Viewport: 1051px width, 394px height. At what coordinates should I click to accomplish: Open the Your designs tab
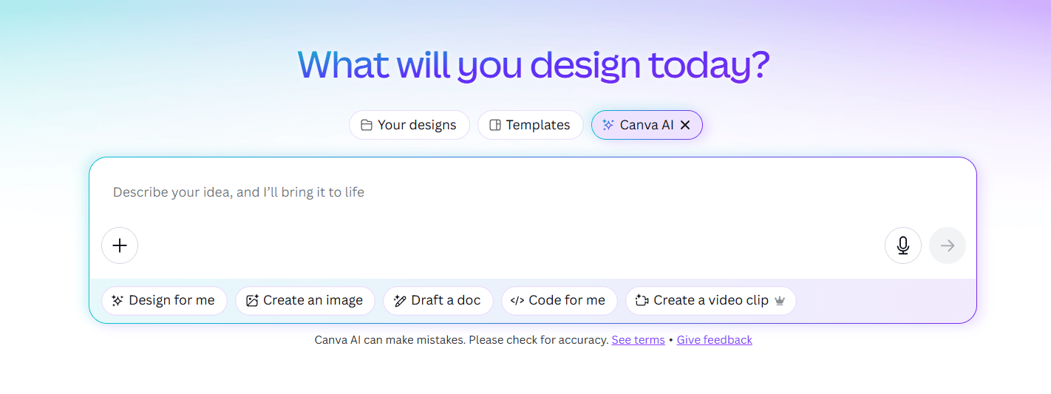409,125
